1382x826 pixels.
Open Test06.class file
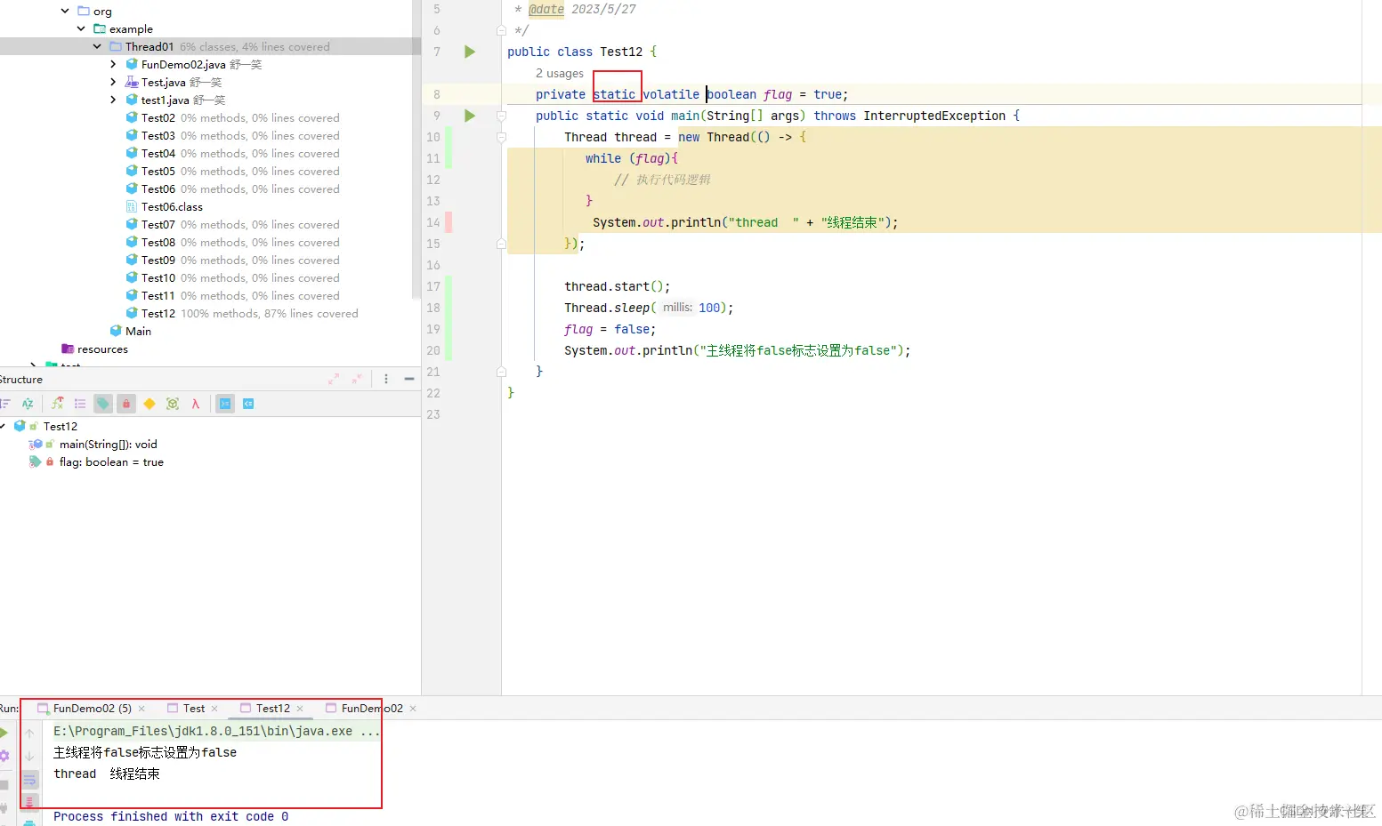[172, 206]
